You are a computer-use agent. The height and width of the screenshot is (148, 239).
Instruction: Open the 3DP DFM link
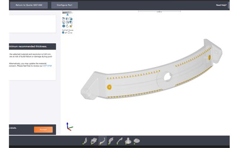47,65
